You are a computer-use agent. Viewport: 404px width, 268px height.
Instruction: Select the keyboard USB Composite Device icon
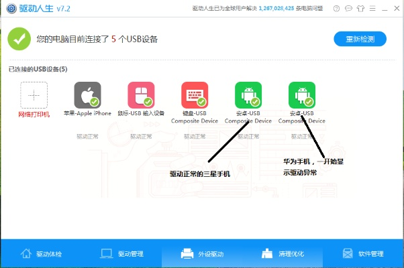pyautogui.click(x=195, y=95)
